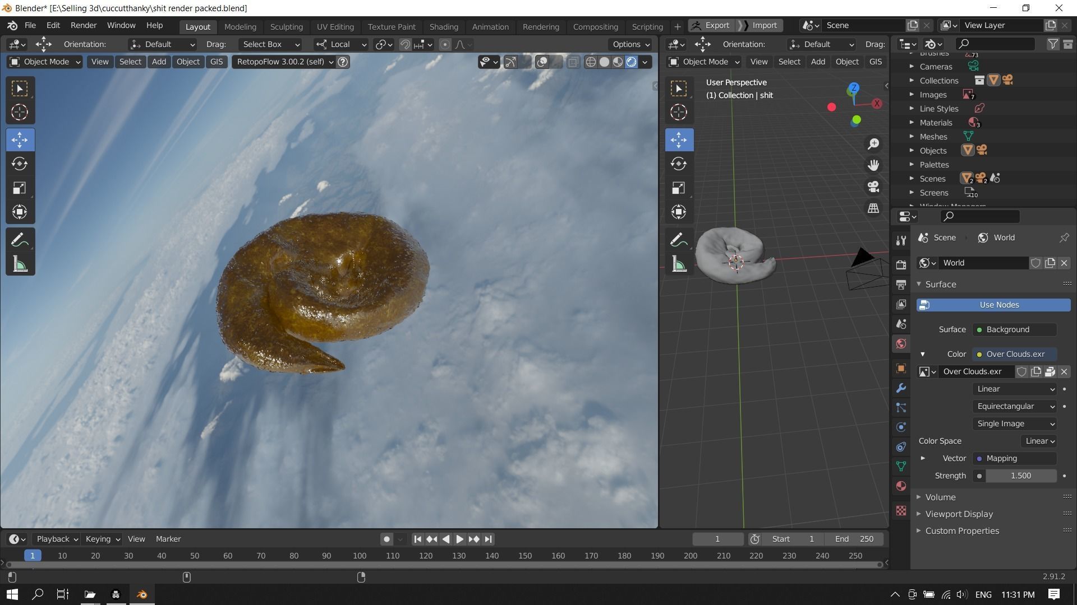Screen dimensions: 1077x605
Task: Open RetopoFlow 3.00.2 dropdown
Action: point(284,62)
